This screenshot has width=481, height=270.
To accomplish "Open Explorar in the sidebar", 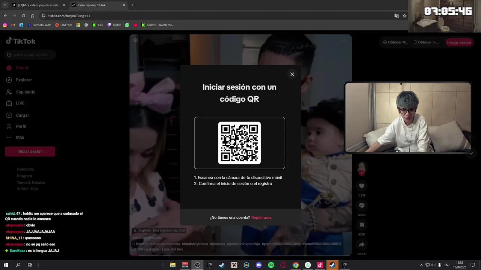I will (x=19, y=80).
